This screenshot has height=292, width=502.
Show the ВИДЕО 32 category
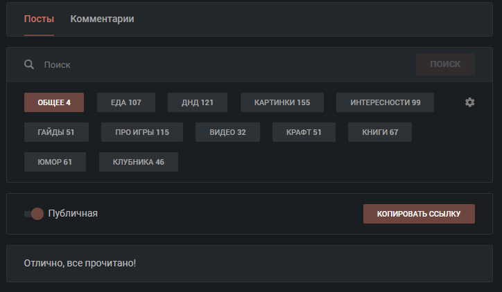(227, 132)
